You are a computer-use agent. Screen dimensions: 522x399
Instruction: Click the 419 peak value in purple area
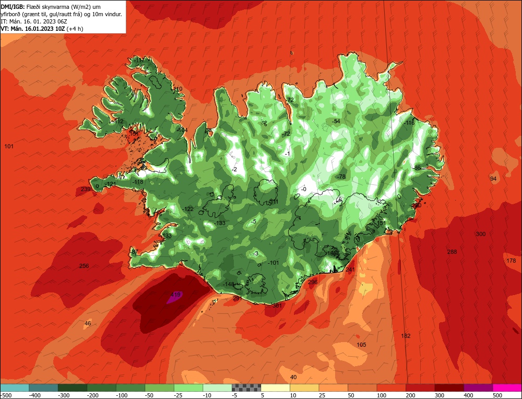tap(175, 295)
